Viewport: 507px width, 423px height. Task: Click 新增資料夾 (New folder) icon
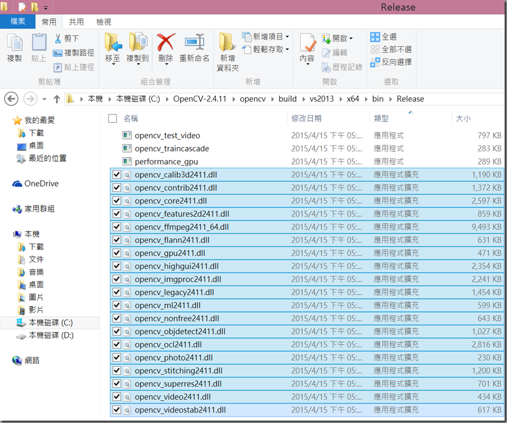click(227, 42)
